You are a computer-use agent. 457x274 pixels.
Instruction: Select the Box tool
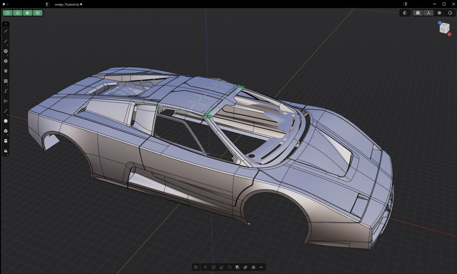pos(6,131)
